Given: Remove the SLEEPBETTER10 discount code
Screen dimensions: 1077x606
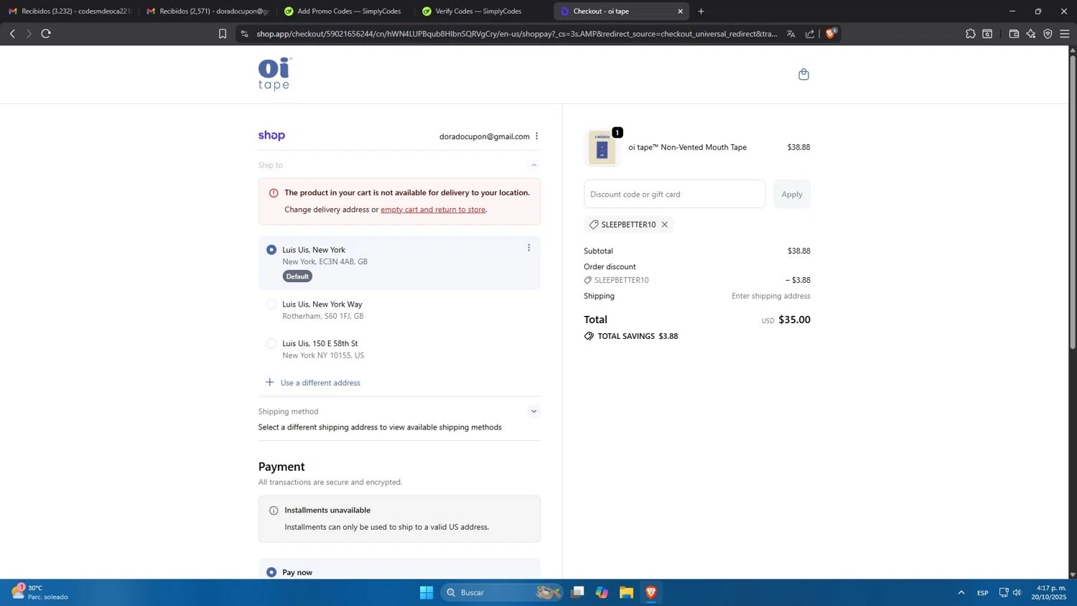Looking at the screenshot, I should 664,225.
